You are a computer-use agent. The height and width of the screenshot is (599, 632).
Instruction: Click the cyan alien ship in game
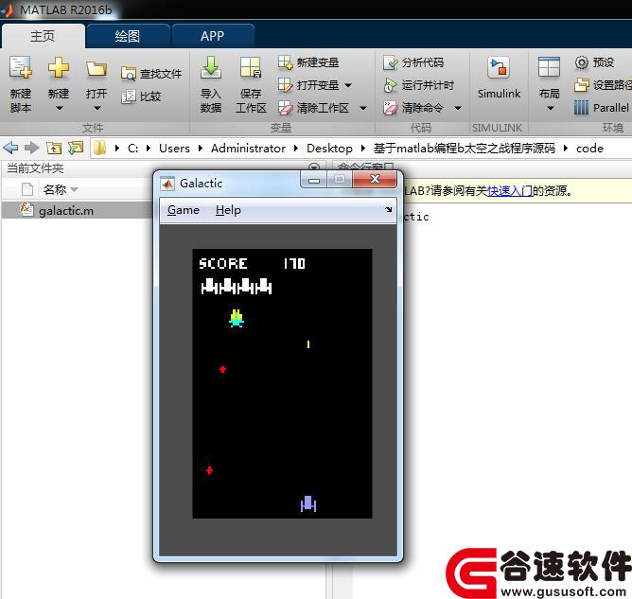tap(237, 318)
